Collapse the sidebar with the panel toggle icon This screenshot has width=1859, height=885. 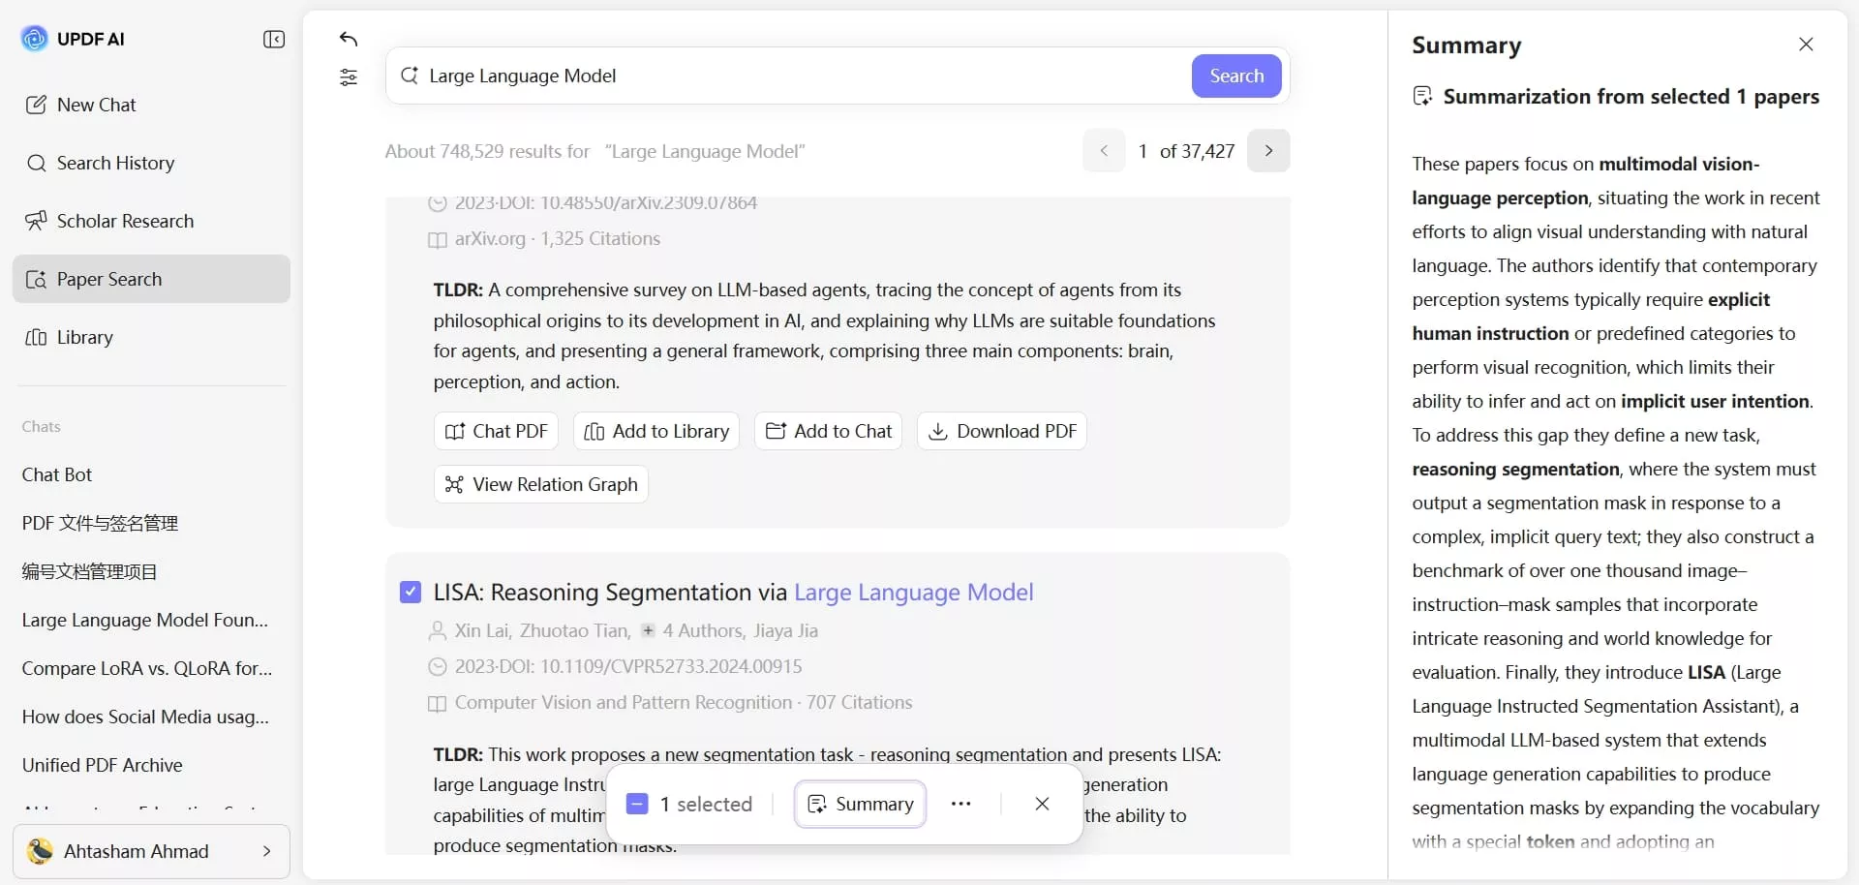click(274, 40)
